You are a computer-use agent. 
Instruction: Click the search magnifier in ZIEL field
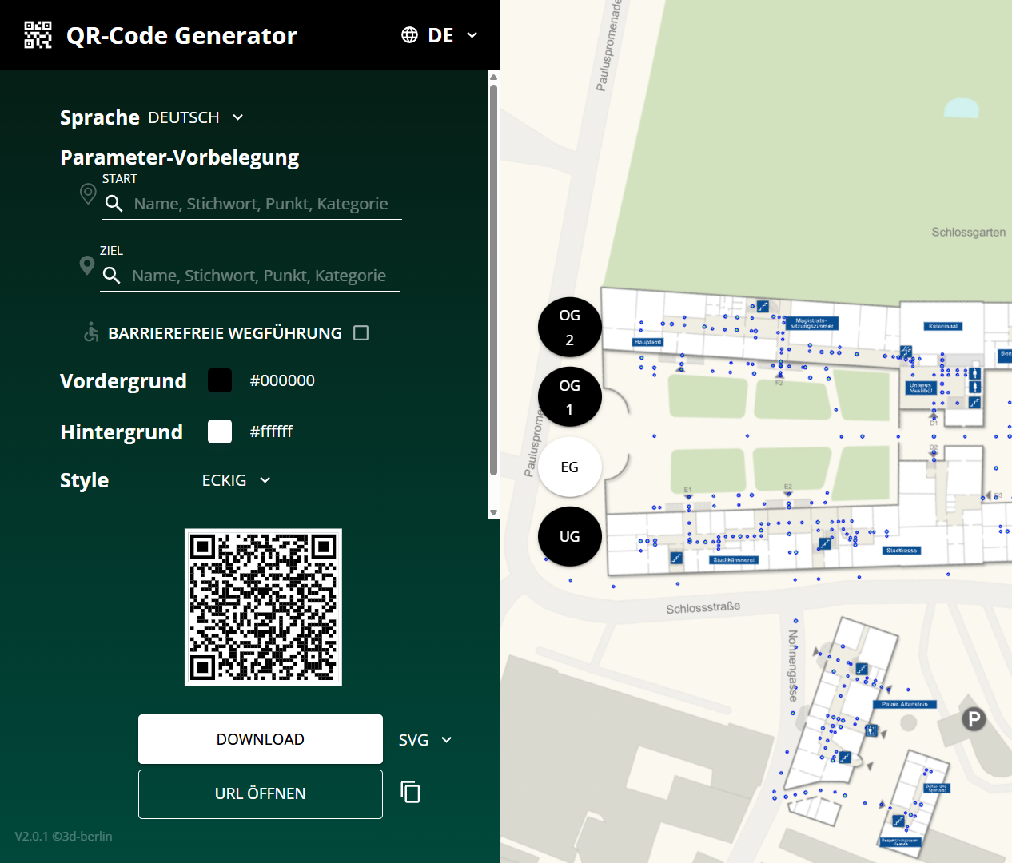click(112, 276)
